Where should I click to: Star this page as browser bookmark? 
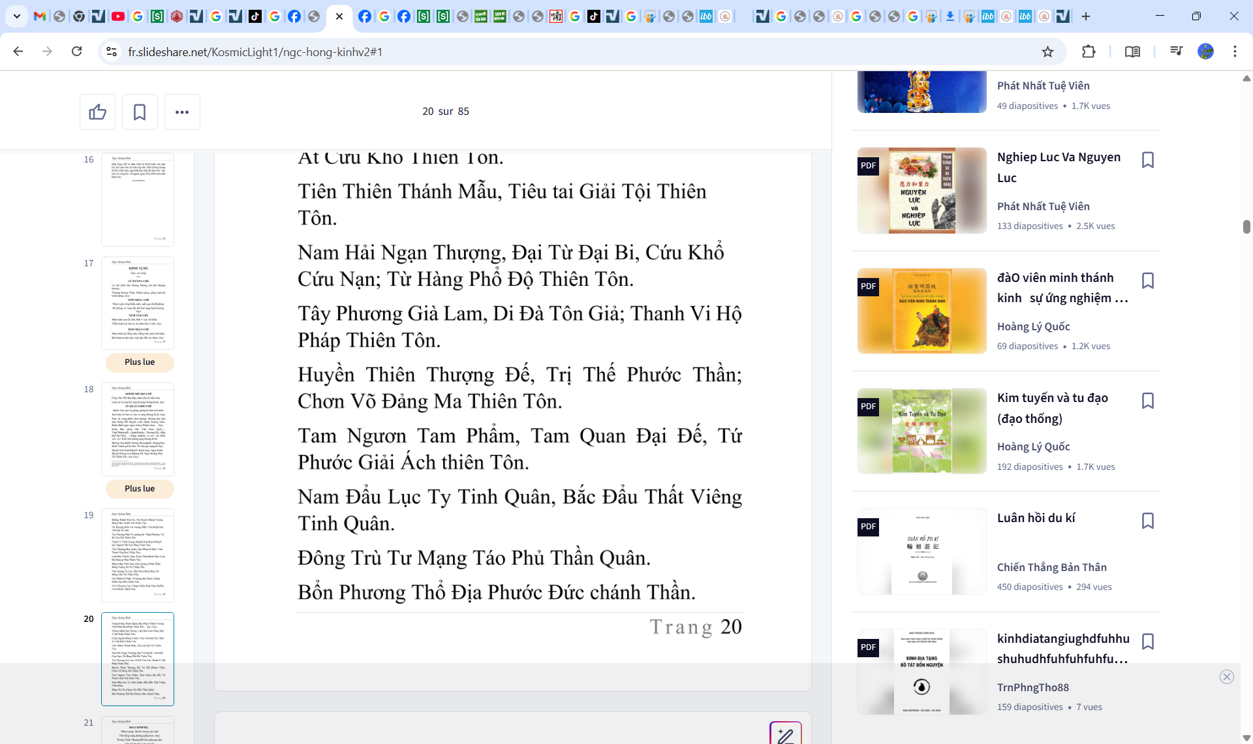click(x=1047, y=52)
